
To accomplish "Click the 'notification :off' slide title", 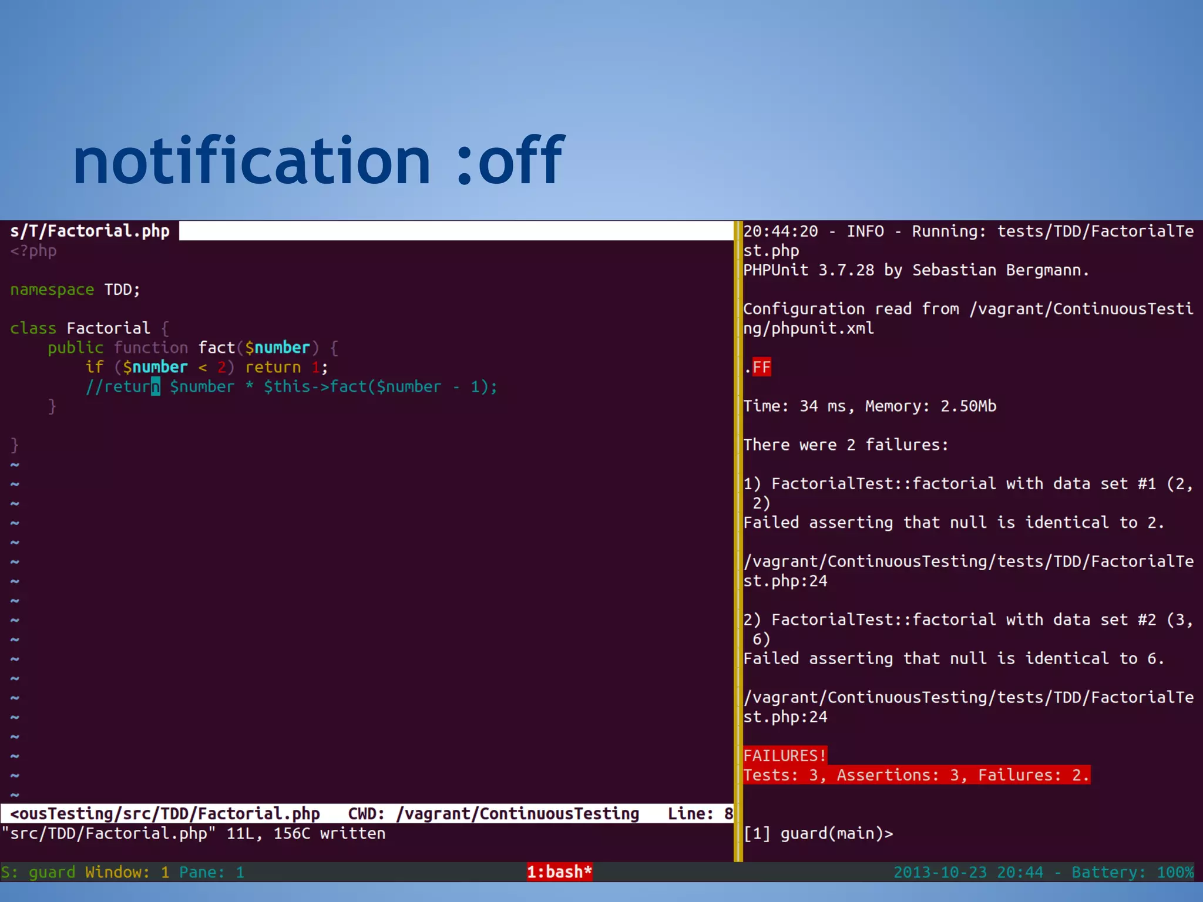I will pos(318,160).
